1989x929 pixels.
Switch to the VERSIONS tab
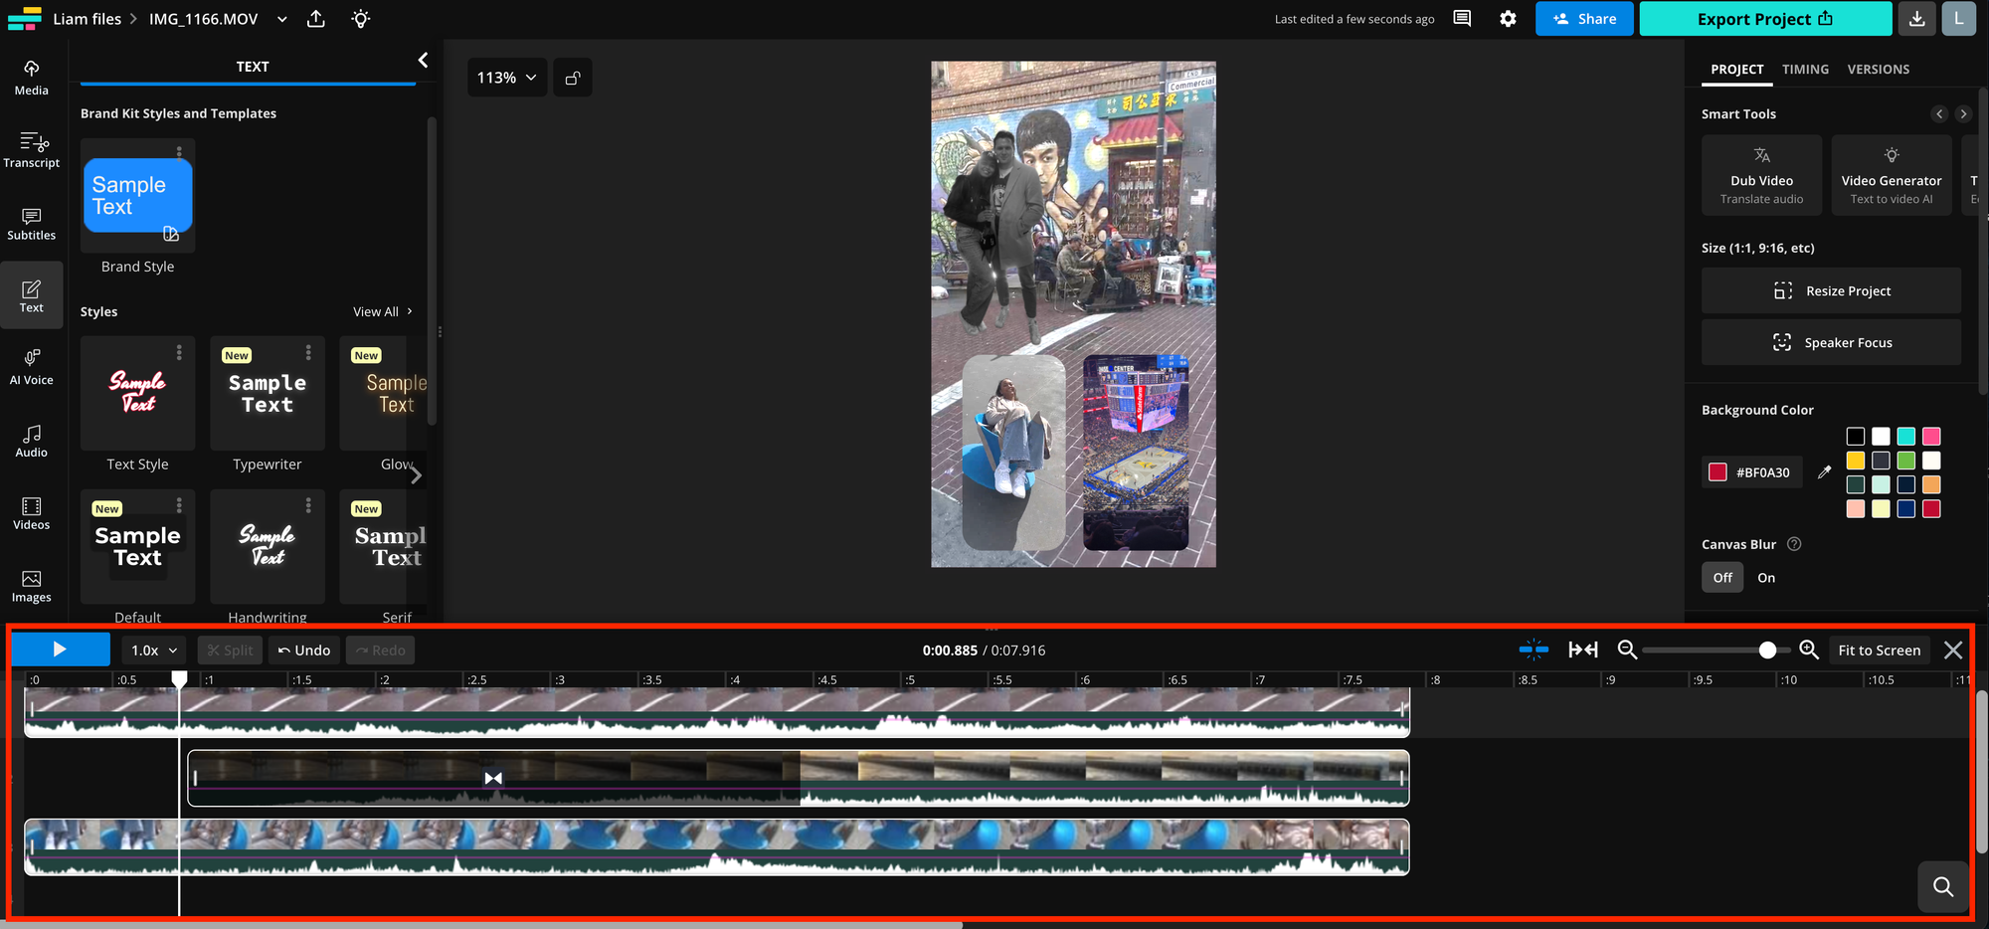(x=1878, y=70)
